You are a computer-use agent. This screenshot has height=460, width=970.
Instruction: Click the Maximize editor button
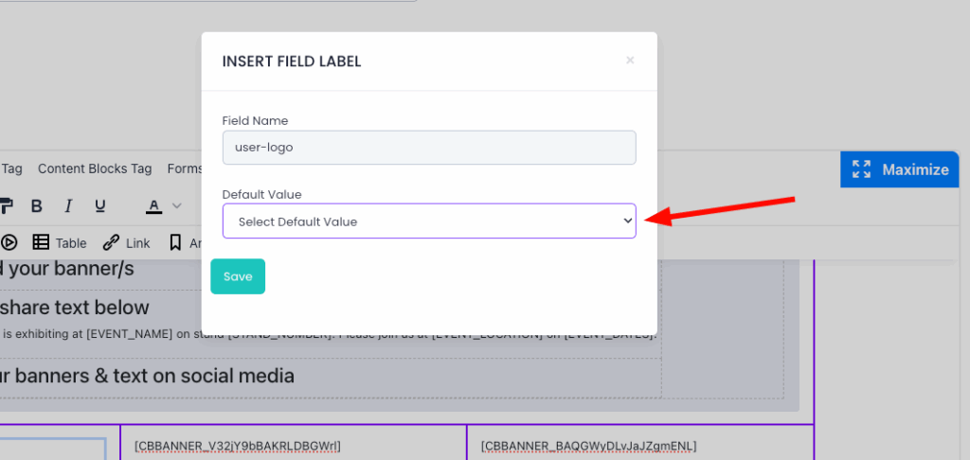(899, 169)
